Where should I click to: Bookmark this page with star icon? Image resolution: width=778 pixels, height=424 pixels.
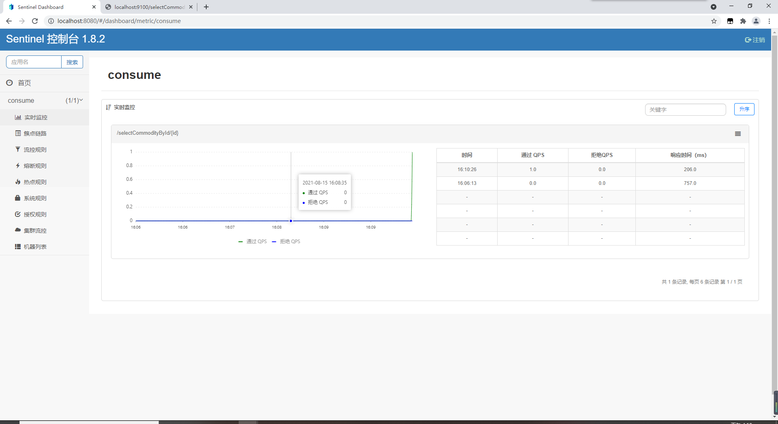(x=714, y=21)
